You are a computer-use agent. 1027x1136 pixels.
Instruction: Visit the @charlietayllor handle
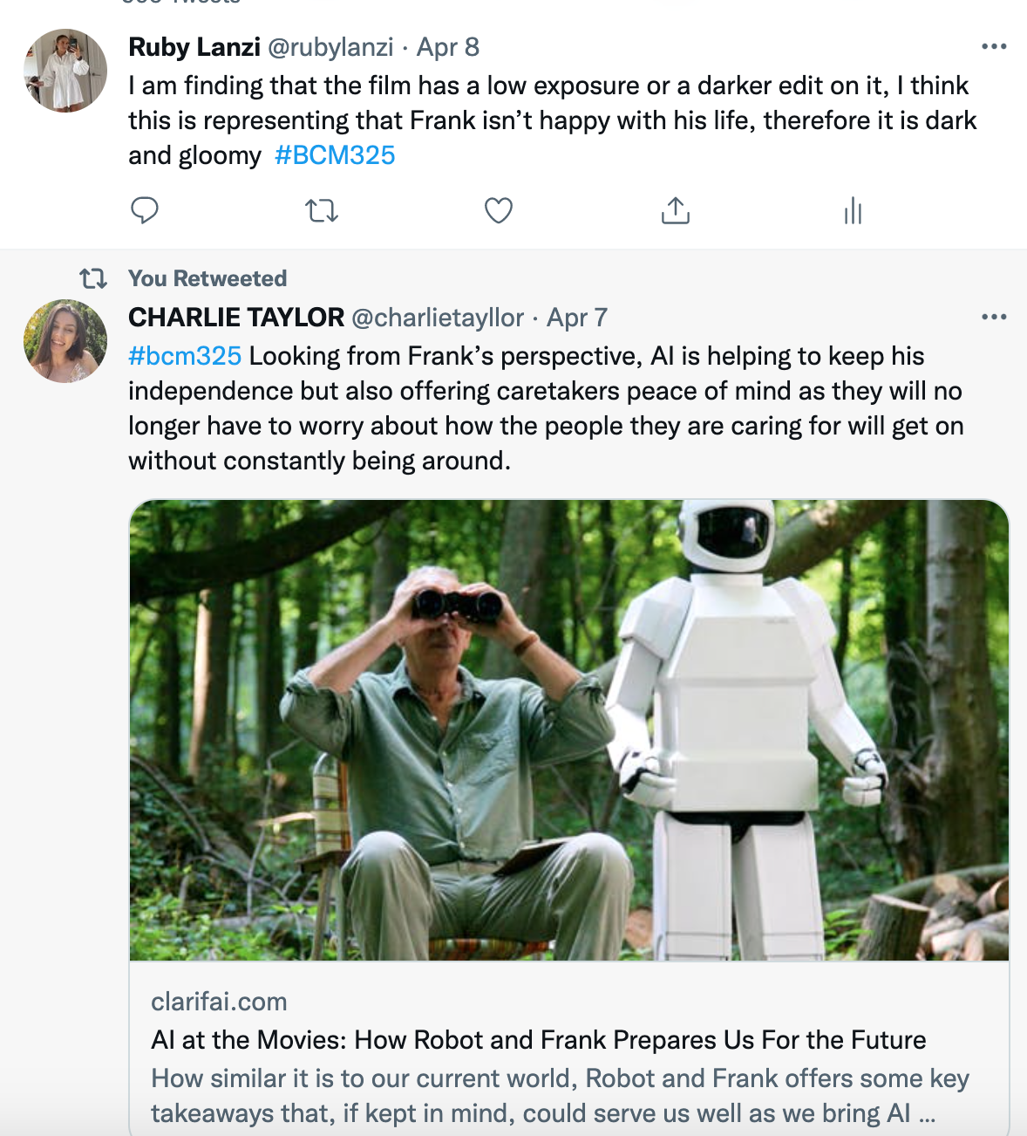tap(438, 318)
